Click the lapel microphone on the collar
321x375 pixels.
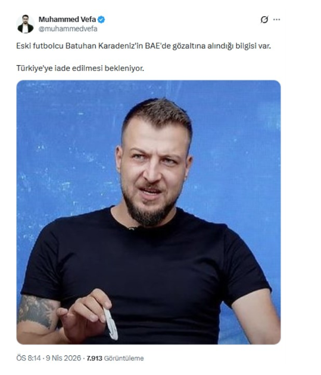point(132,228)
